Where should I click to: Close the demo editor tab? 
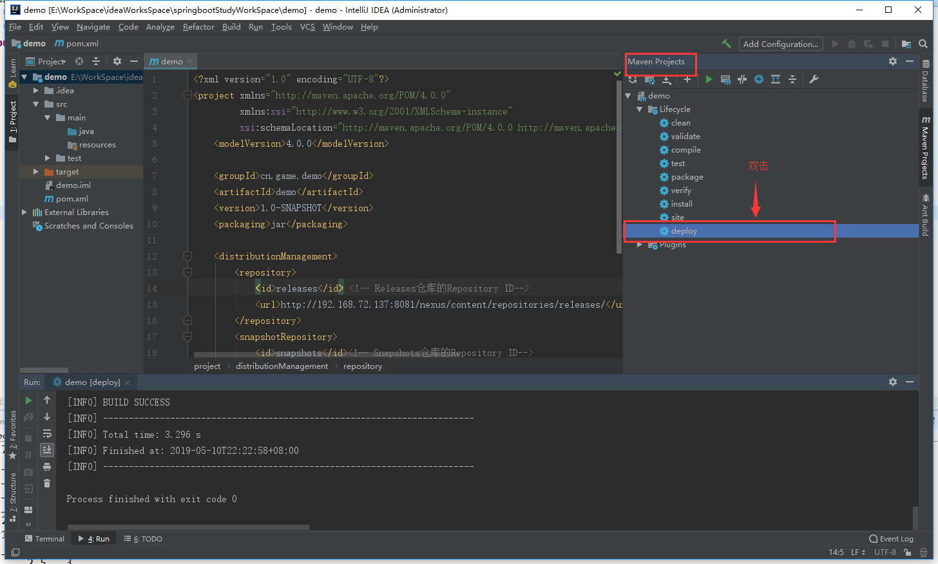coord(190,62)
